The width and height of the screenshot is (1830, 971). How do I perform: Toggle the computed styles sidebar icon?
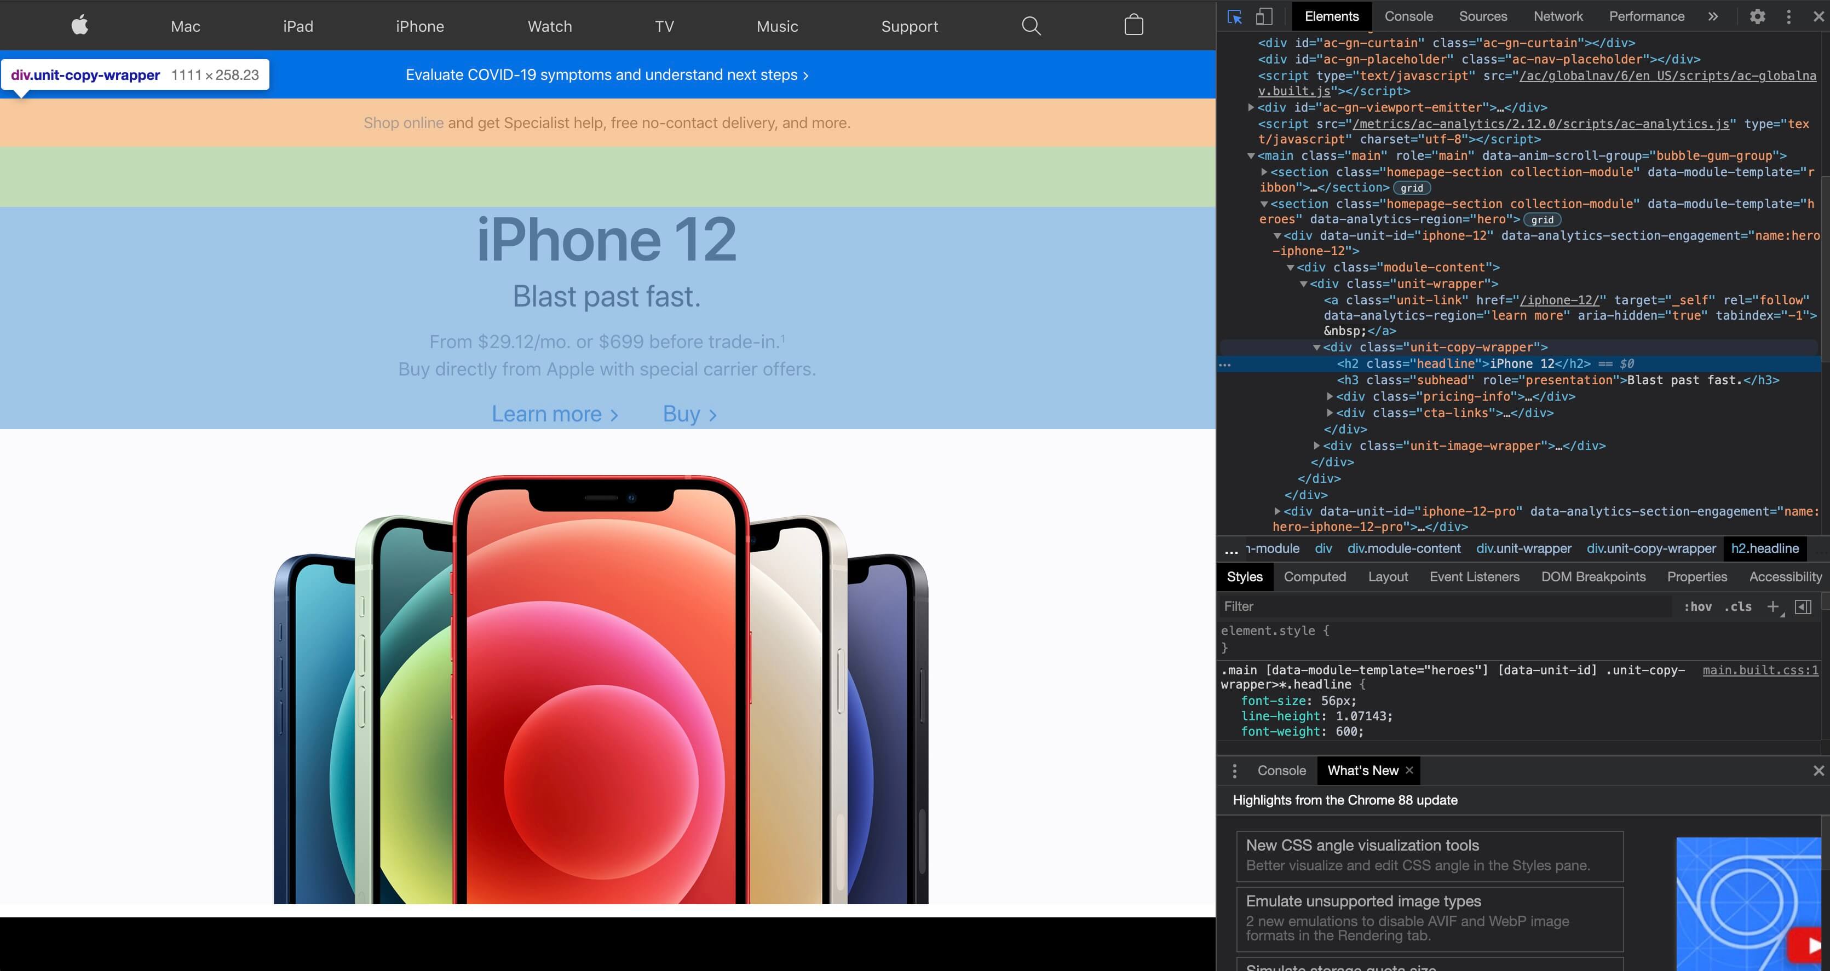1803,606
